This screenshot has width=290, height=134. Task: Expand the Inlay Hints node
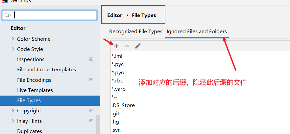point(13,121)
